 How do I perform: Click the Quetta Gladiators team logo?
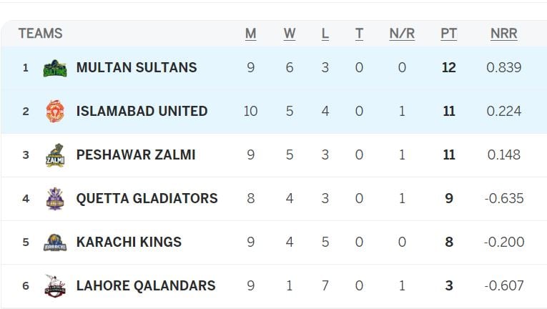pos(55,199)
